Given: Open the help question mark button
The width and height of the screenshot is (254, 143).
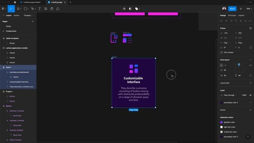Looking at the screenshot, I should pos(248,137).
